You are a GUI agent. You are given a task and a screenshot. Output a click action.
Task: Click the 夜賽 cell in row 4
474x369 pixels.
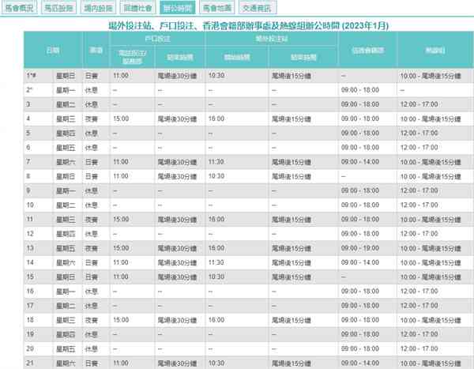pos(94,119)
